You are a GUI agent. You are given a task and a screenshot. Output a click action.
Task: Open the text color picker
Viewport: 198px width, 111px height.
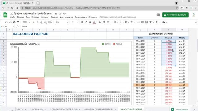[94, 22]
